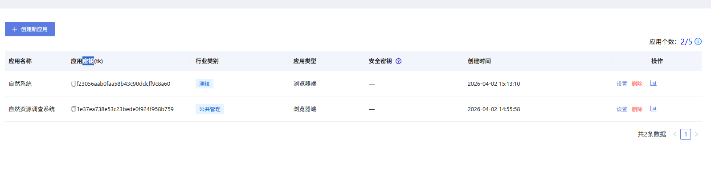Click the 自然资源调查系统 application name

point(32,109)
